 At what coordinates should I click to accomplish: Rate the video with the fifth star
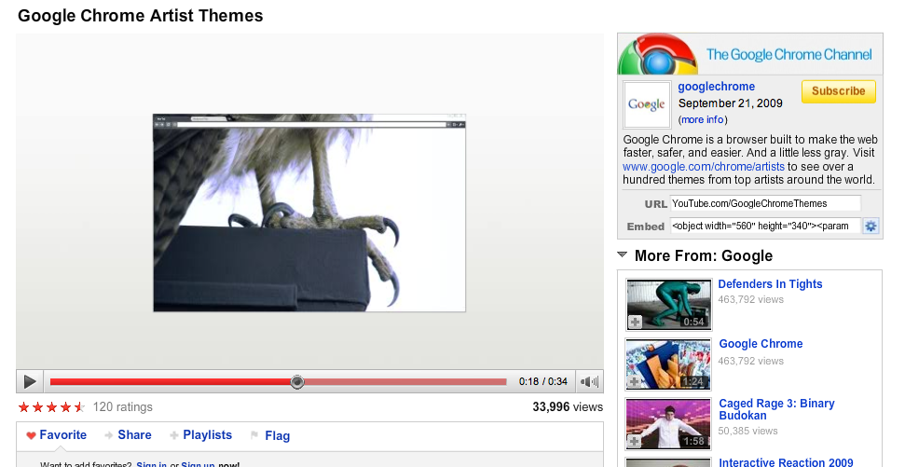tap(79, 407)
